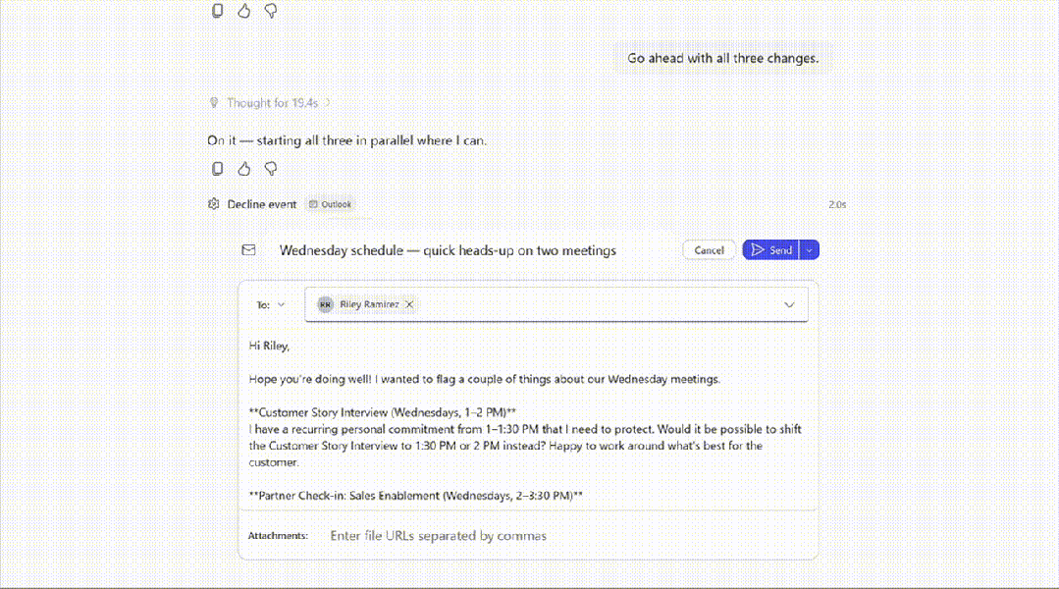Give a thumbs down to the 'On it' reply

(271, 169)
